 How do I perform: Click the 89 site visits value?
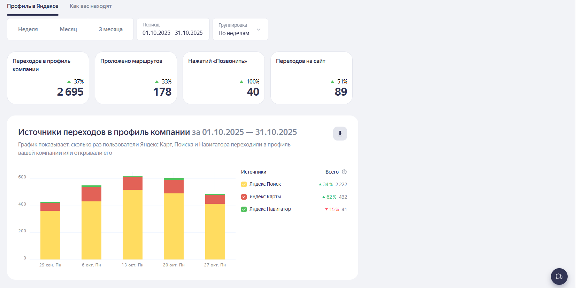[341, 92]
